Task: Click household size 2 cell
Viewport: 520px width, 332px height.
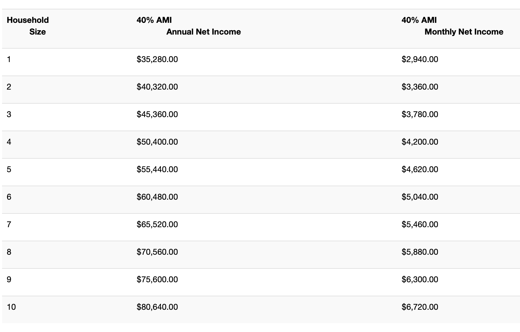Action: point(9,87)
